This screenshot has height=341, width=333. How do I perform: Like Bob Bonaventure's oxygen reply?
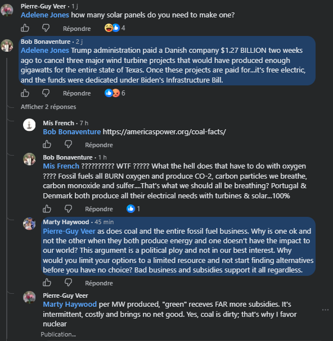pyautogui.click(x=47, y=209)
